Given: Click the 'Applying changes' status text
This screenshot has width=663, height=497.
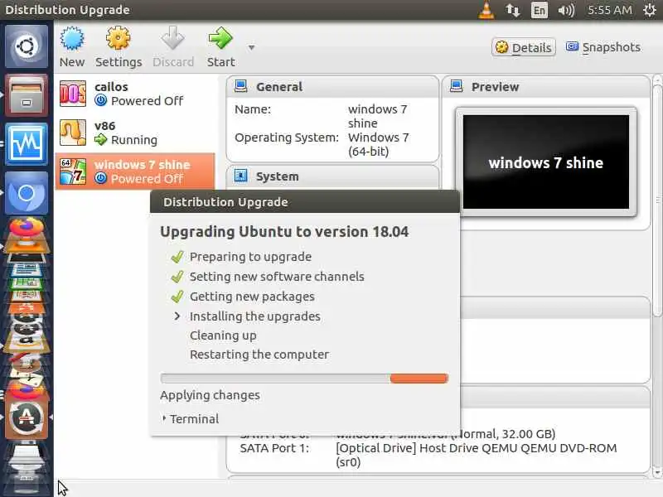Looking at the screenshot, I should point(210,395).
